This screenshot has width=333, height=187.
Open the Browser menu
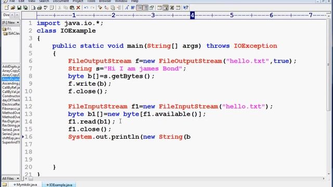(105, 1)
